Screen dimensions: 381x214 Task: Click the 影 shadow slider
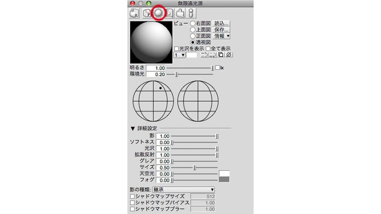194,136
